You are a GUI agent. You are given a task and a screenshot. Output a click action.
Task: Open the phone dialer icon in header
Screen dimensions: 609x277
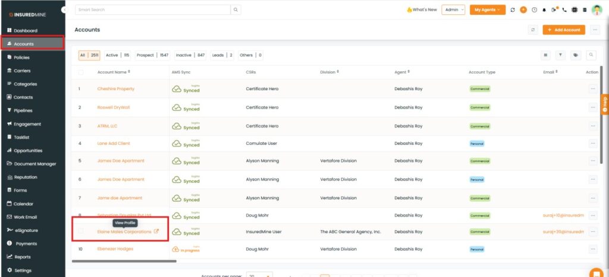point(564,10)
